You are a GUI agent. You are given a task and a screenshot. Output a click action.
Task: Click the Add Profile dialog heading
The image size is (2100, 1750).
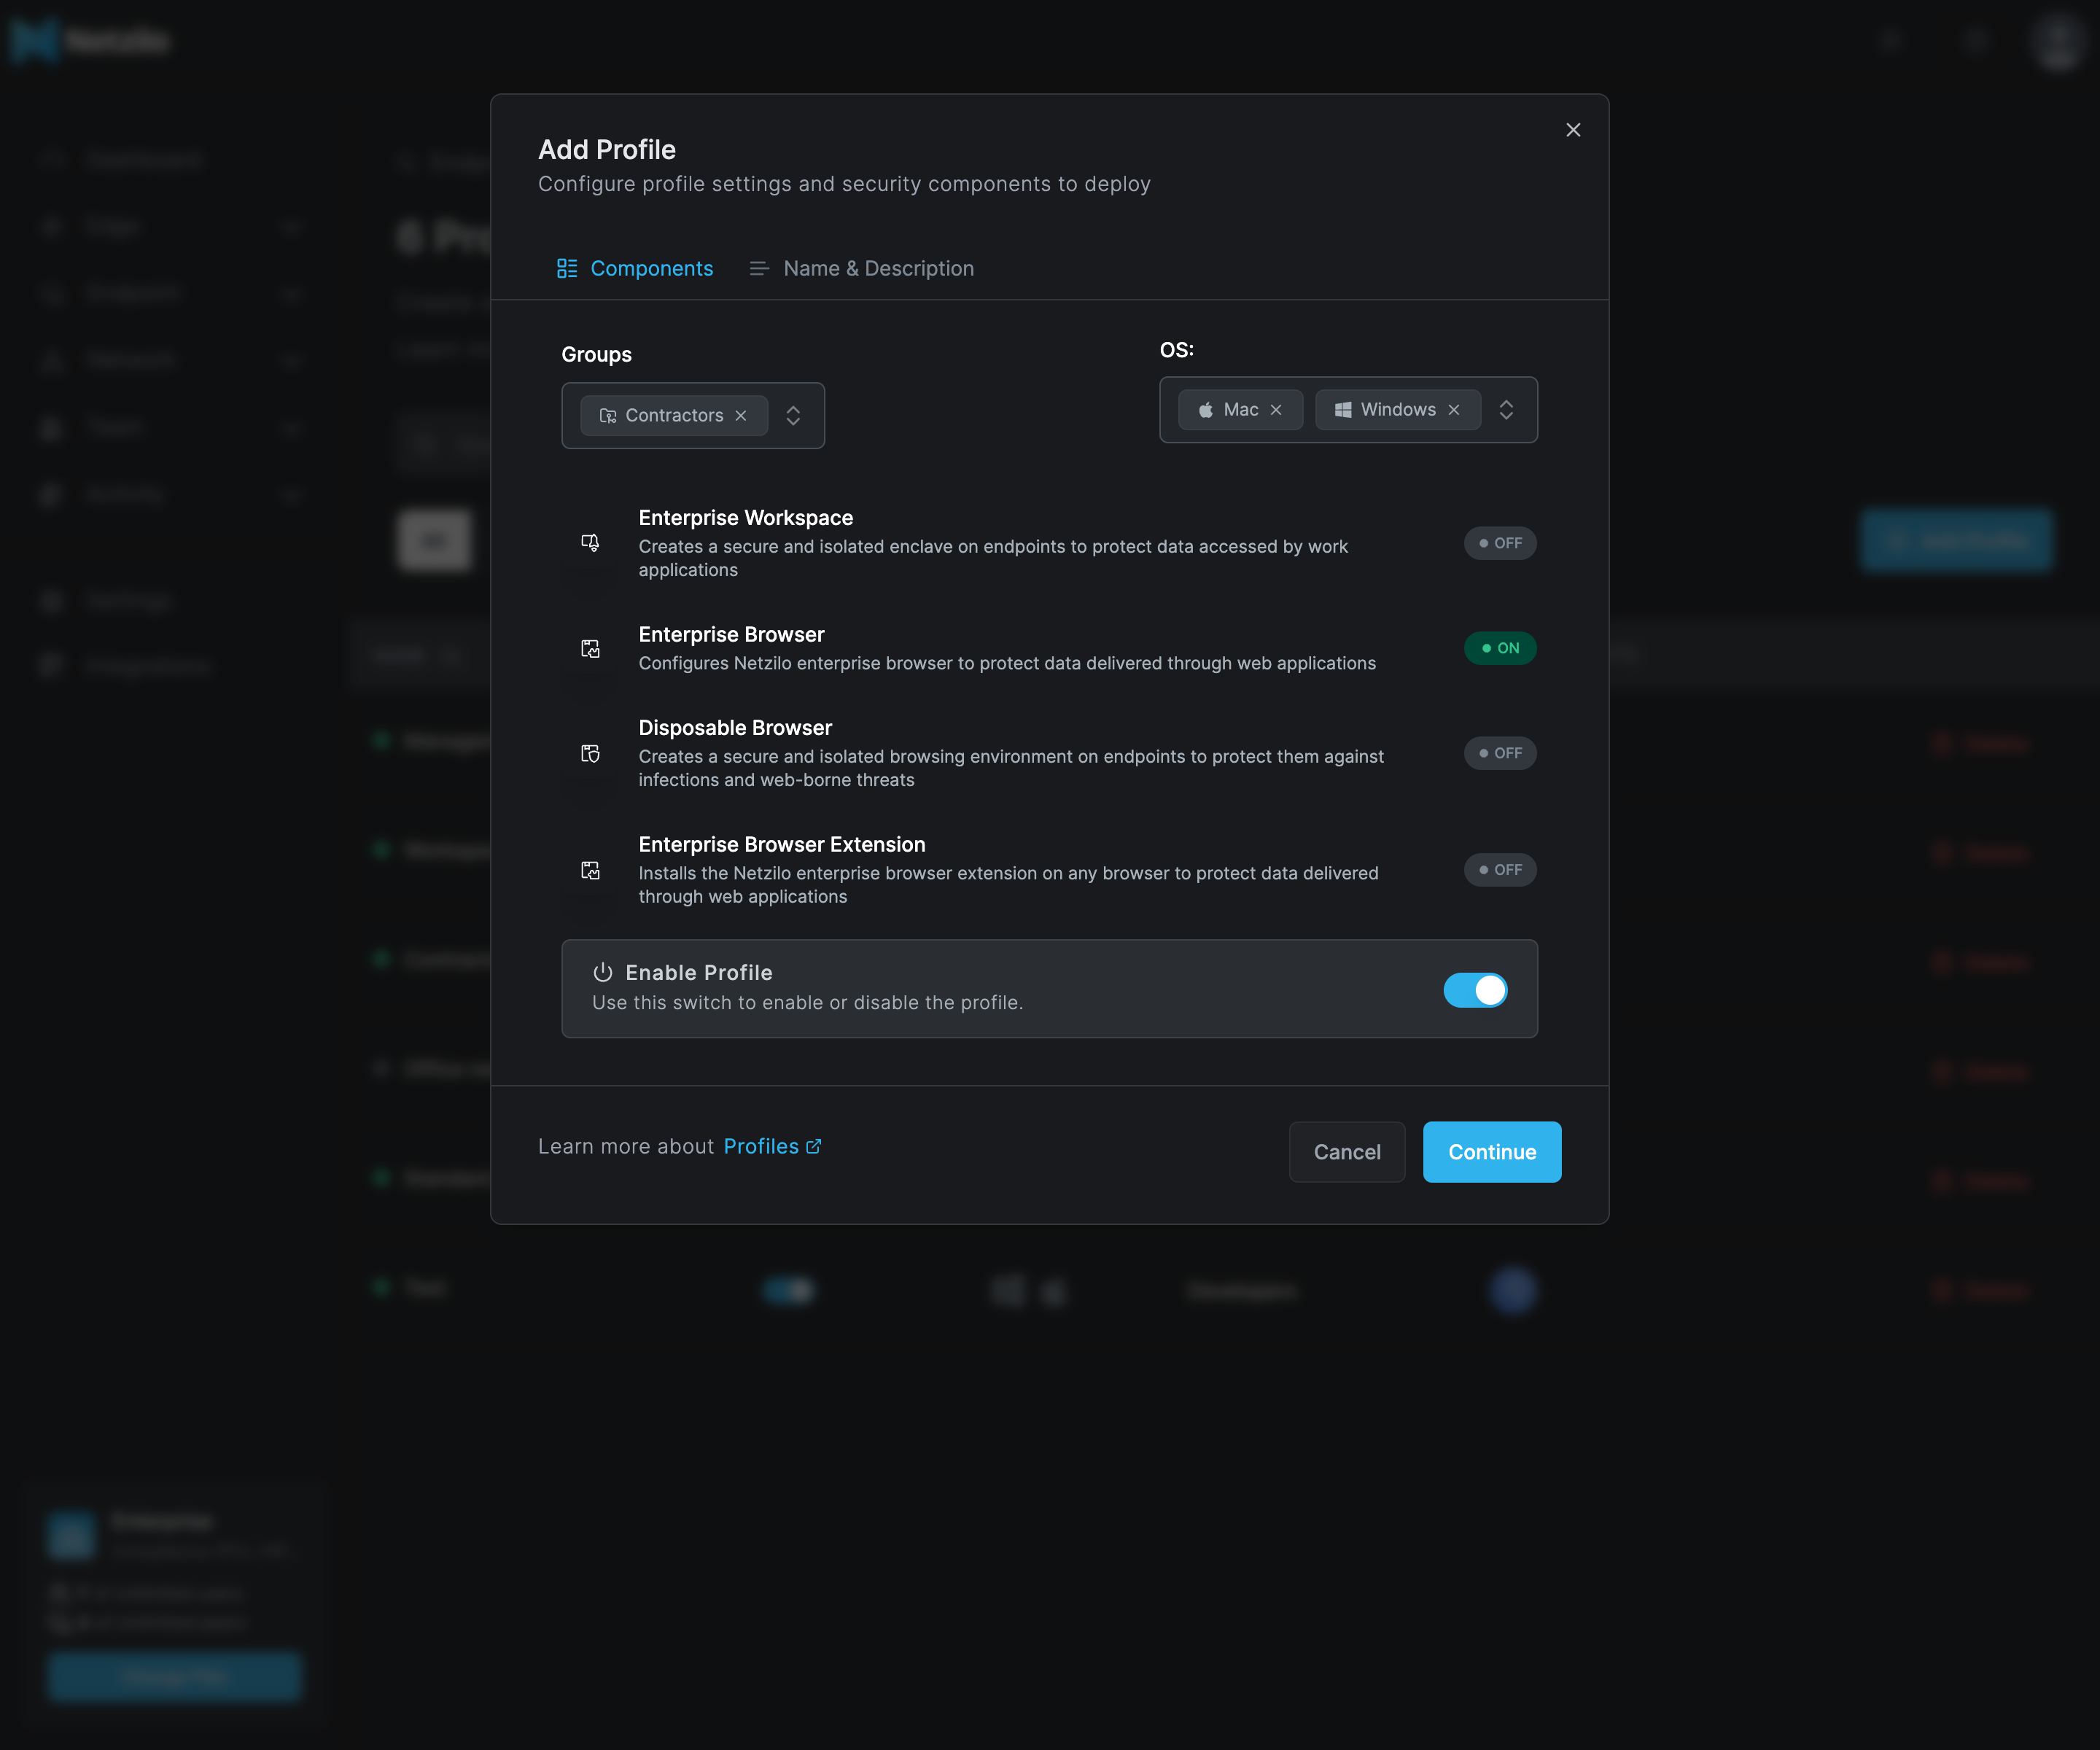(x=607, y=150)
